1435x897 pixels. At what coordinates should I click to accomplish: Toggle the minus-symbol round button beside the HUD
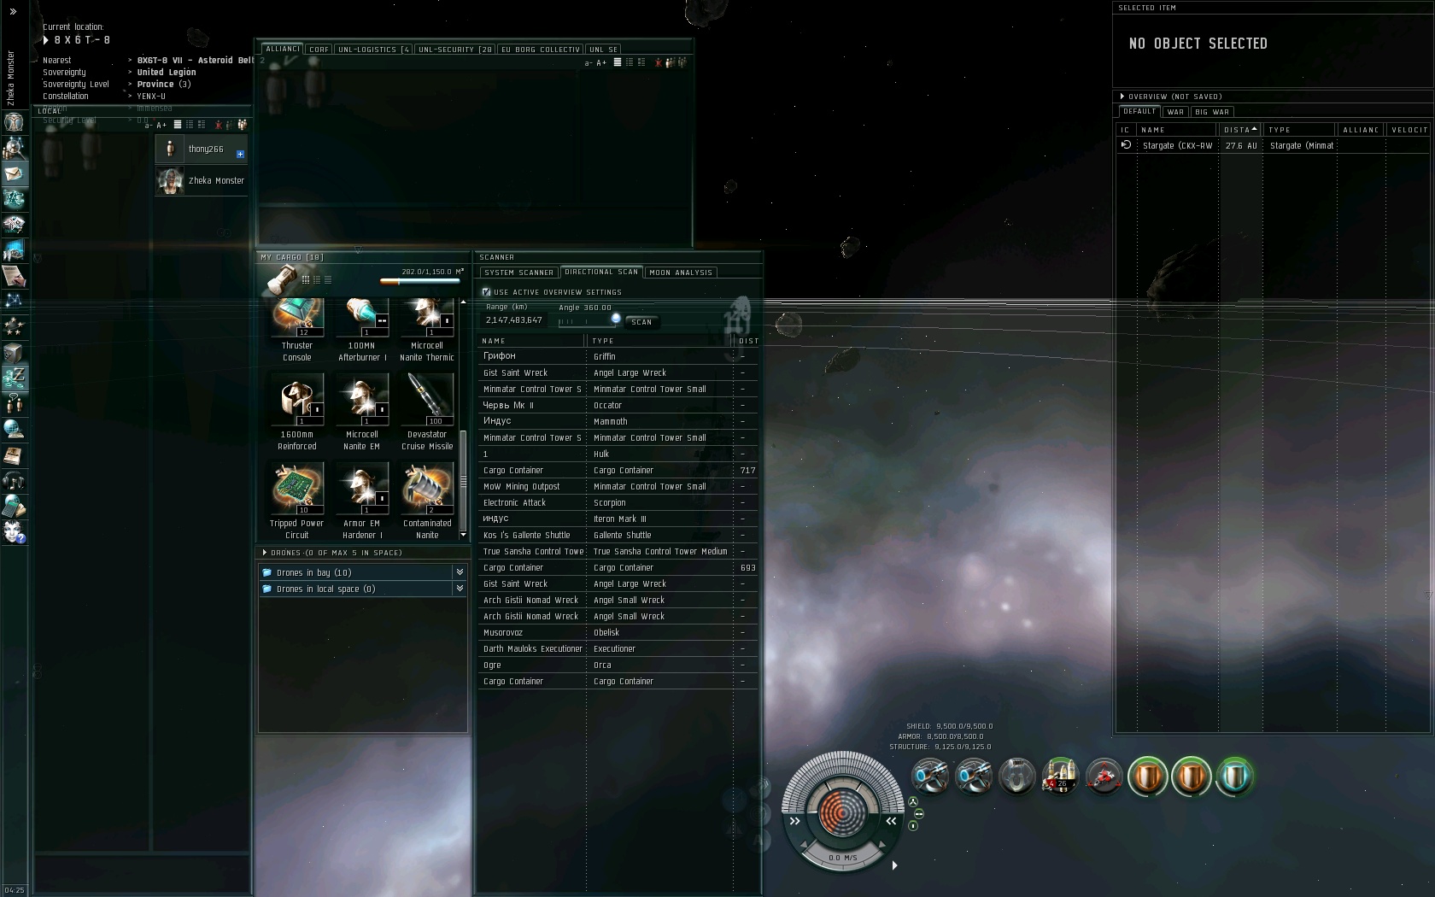point(919,814)
